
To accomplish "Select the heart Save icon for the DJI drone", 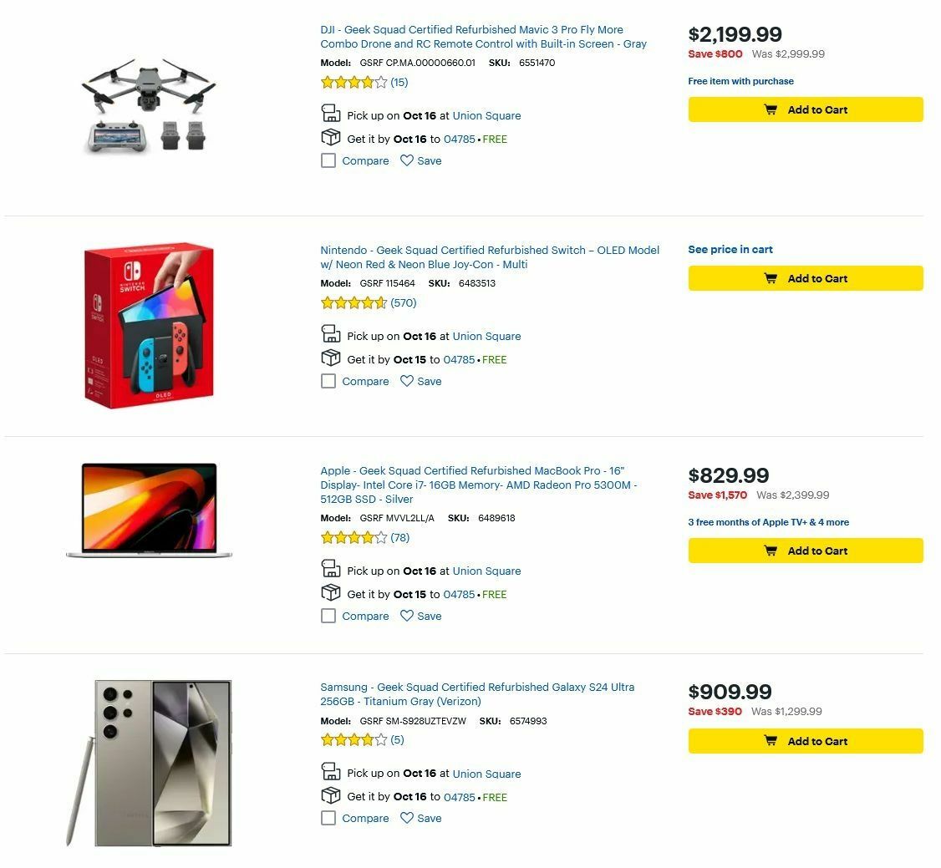I will click(x=407, y=160).
